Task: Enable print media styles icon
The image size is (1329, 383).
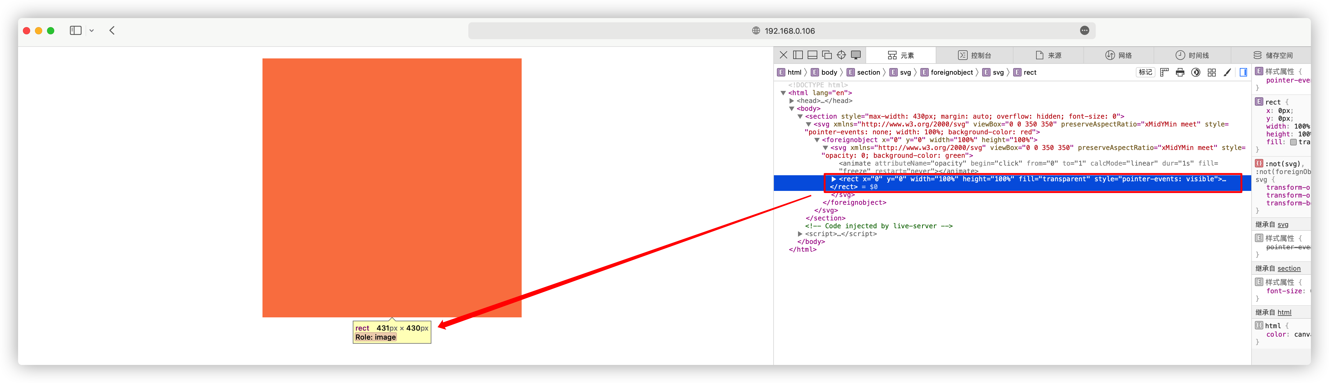Action: pos(1180,73)
